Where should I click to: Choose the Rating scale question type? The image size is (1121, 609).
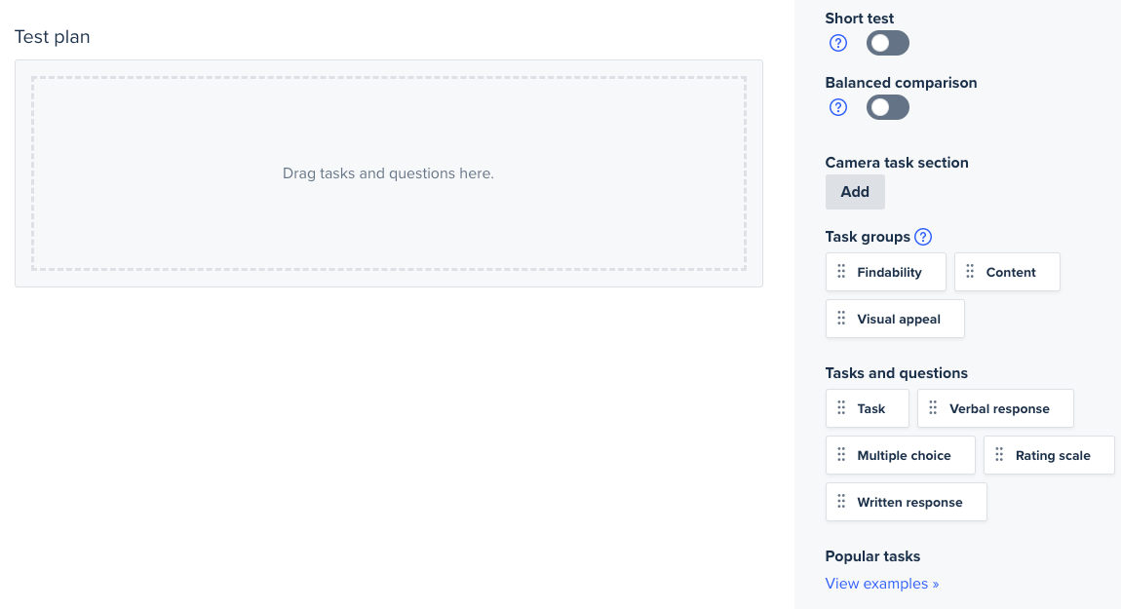[1050, 455]
